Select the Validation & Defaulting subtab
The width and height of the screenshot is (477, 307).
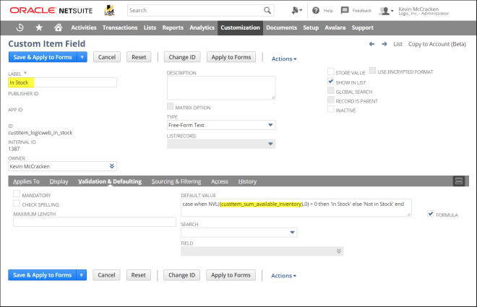coord(110,181)
